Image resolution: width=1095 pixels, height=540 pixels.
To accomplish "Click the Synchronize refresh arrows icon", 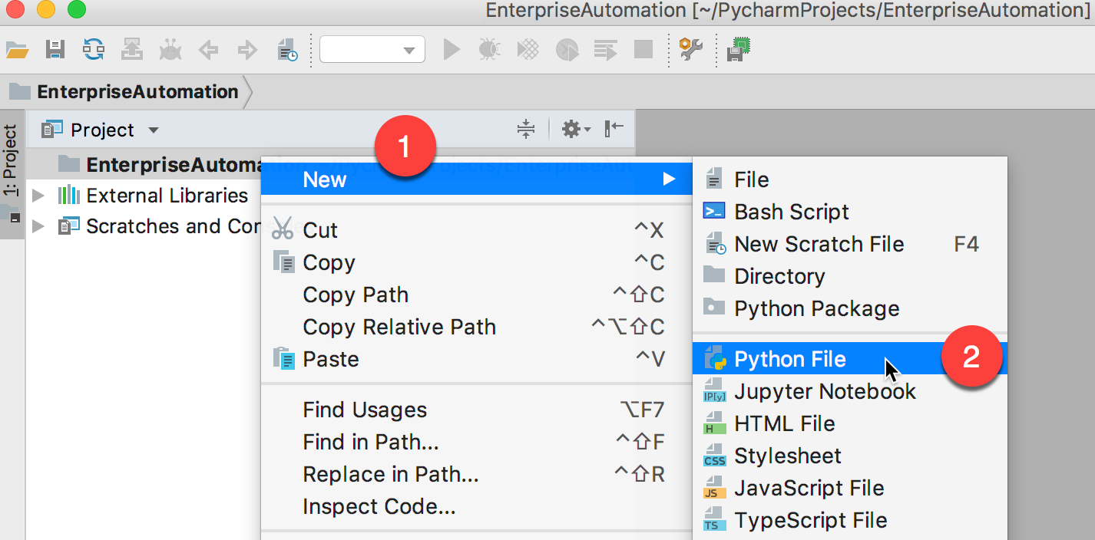I will point(94,50).
